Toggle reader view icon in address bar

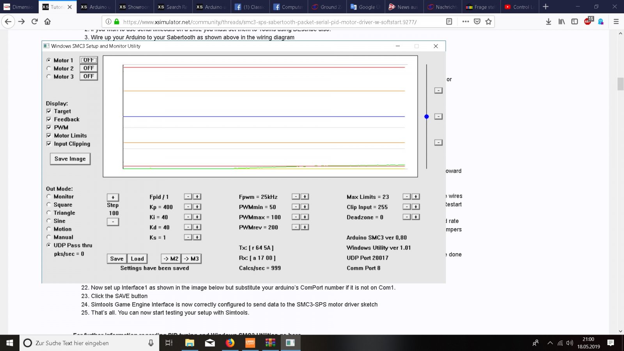pyautogui.click(x=449, y=21)
